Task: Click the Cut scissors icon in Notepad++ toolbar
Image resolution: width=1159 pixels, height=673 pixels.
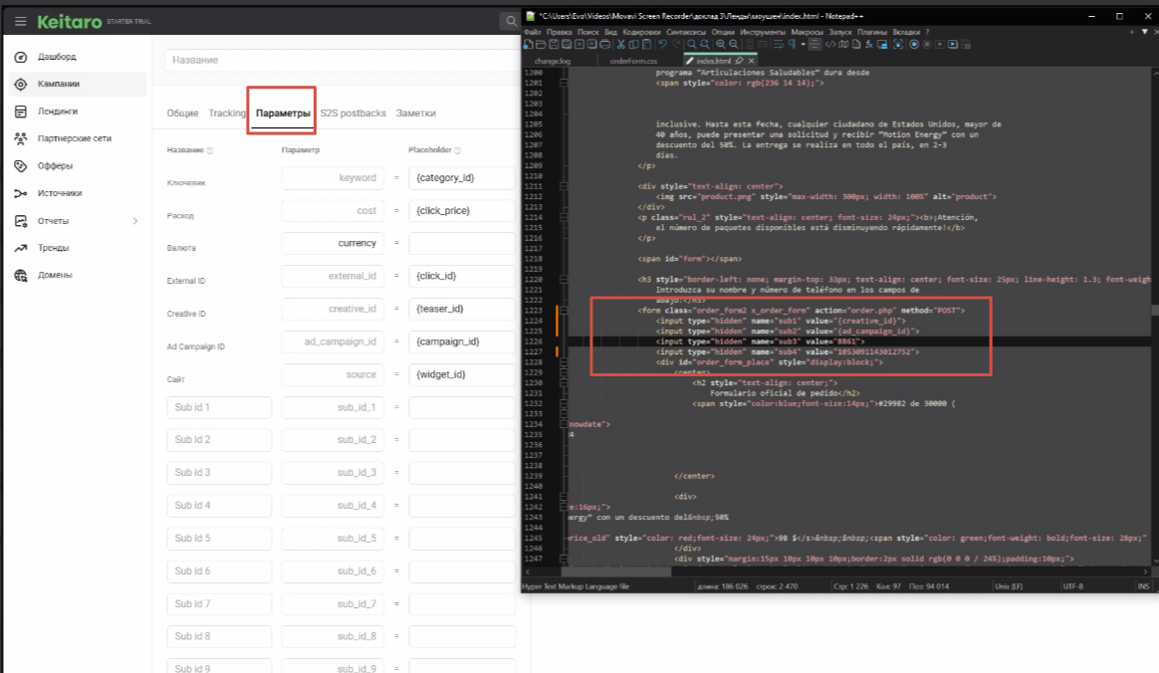Action: 620,45
